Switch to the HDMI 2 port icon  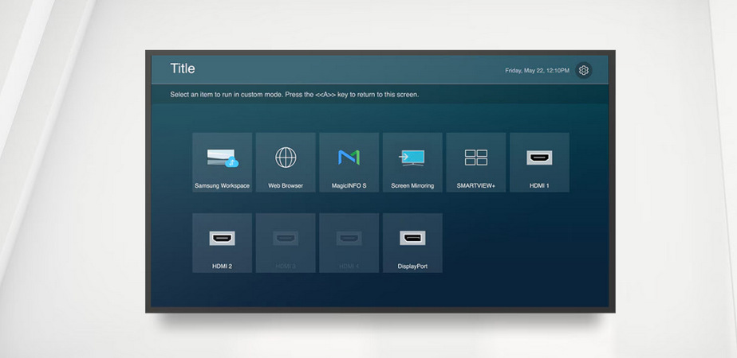[x=222, y=238]
